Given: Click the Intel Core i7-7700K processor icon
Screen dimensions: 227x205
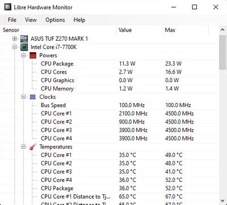Looking at the screenshot, I should pos(24,47).
